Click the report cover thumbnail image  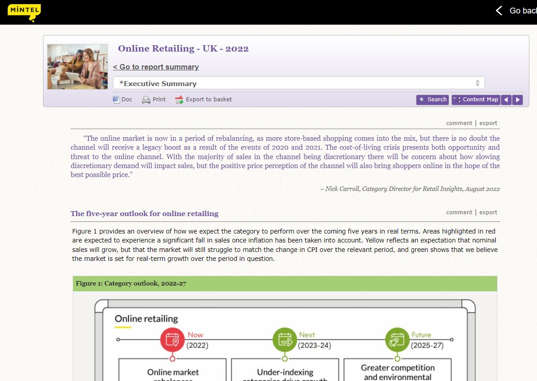click(x=78, y=67)
